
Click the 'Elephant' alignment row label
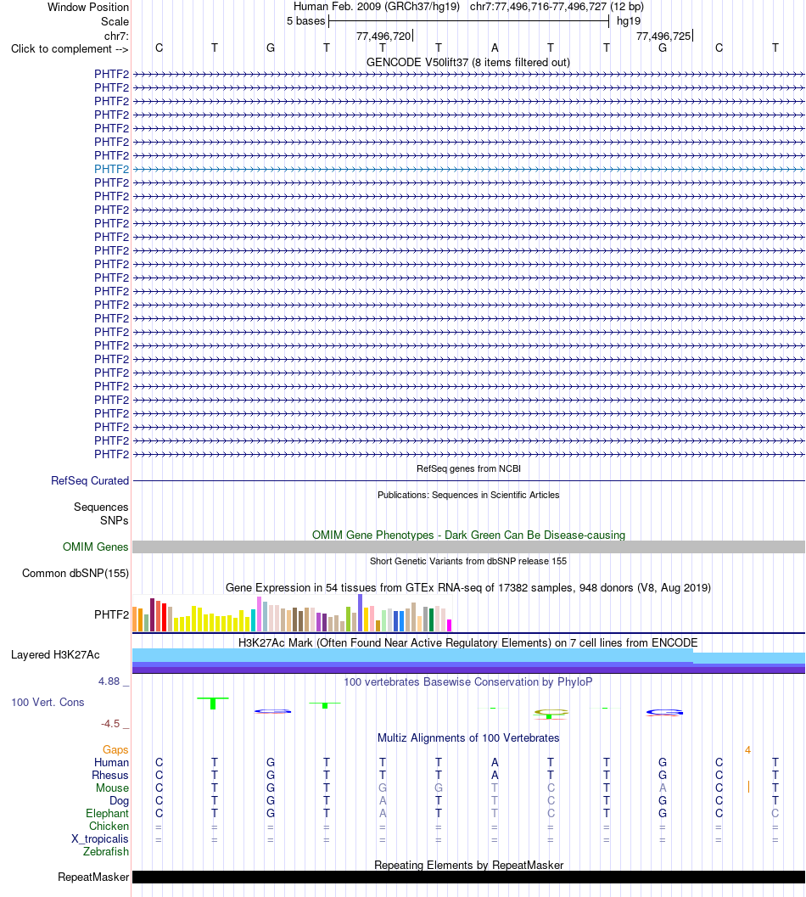coord(108,814)
